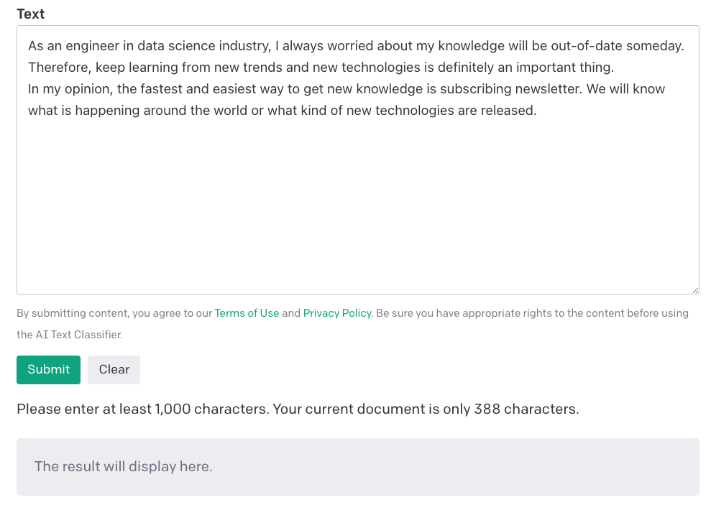The image size is (711, 510).
Task: Place cursor after "are released."
Action: [x=538, y=111]
